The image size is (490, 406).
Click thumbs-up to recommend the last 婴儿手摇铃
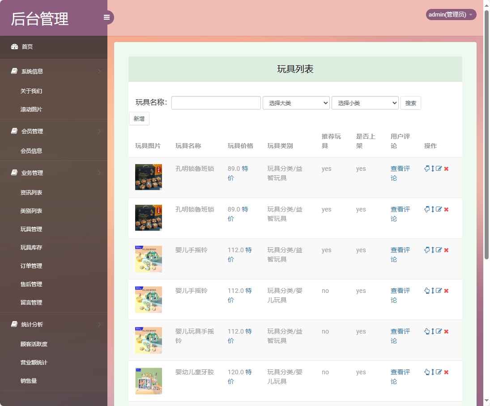426,290
